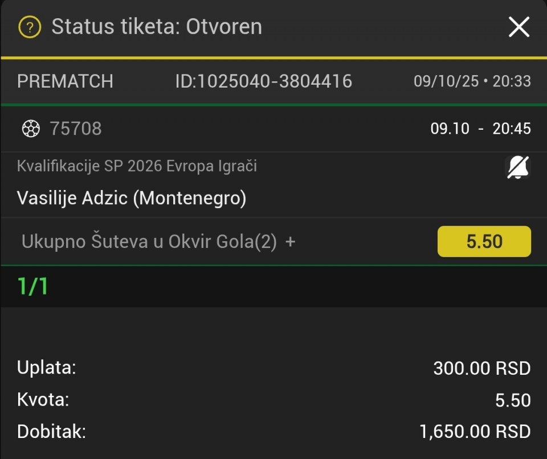Click the Uplata: label
Viewport: 547px width, 459px height.
point(47,367)
